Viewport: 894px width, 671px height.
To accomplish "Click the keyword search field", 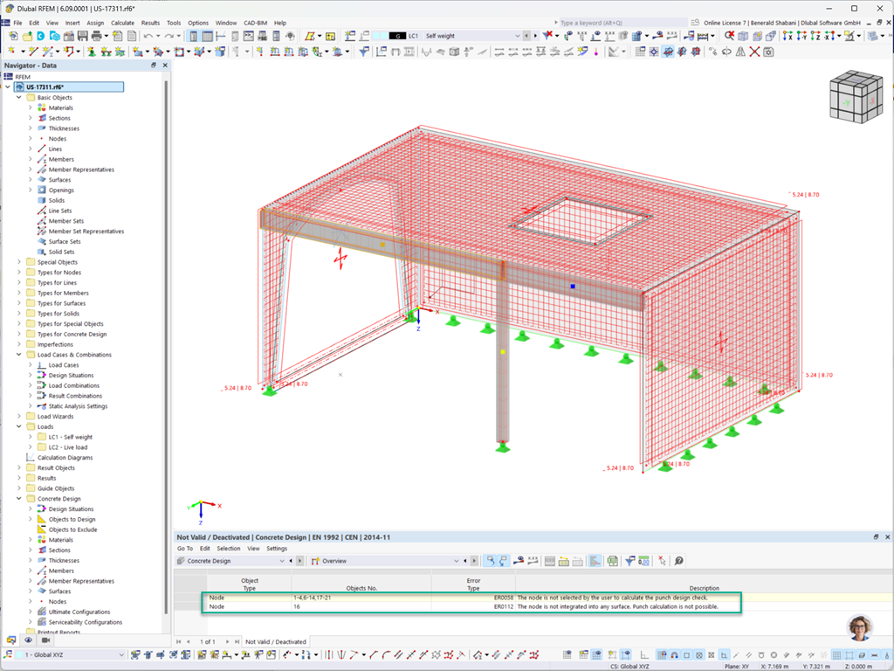I will point(622,23).
